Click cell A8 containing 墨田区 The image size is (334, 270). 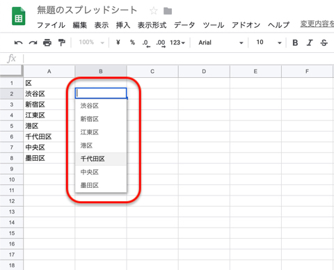(49, 158)
